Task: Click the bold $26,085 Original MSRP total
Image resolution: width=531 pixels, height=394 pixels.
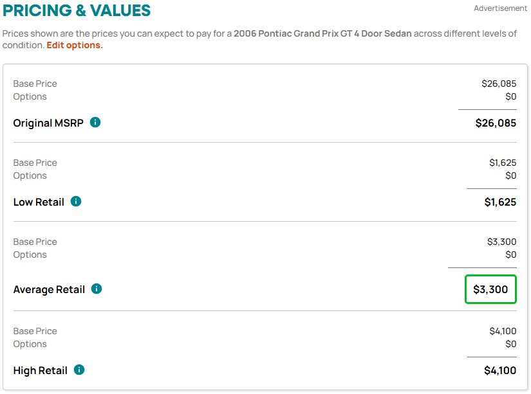Action: pos(496,122)
